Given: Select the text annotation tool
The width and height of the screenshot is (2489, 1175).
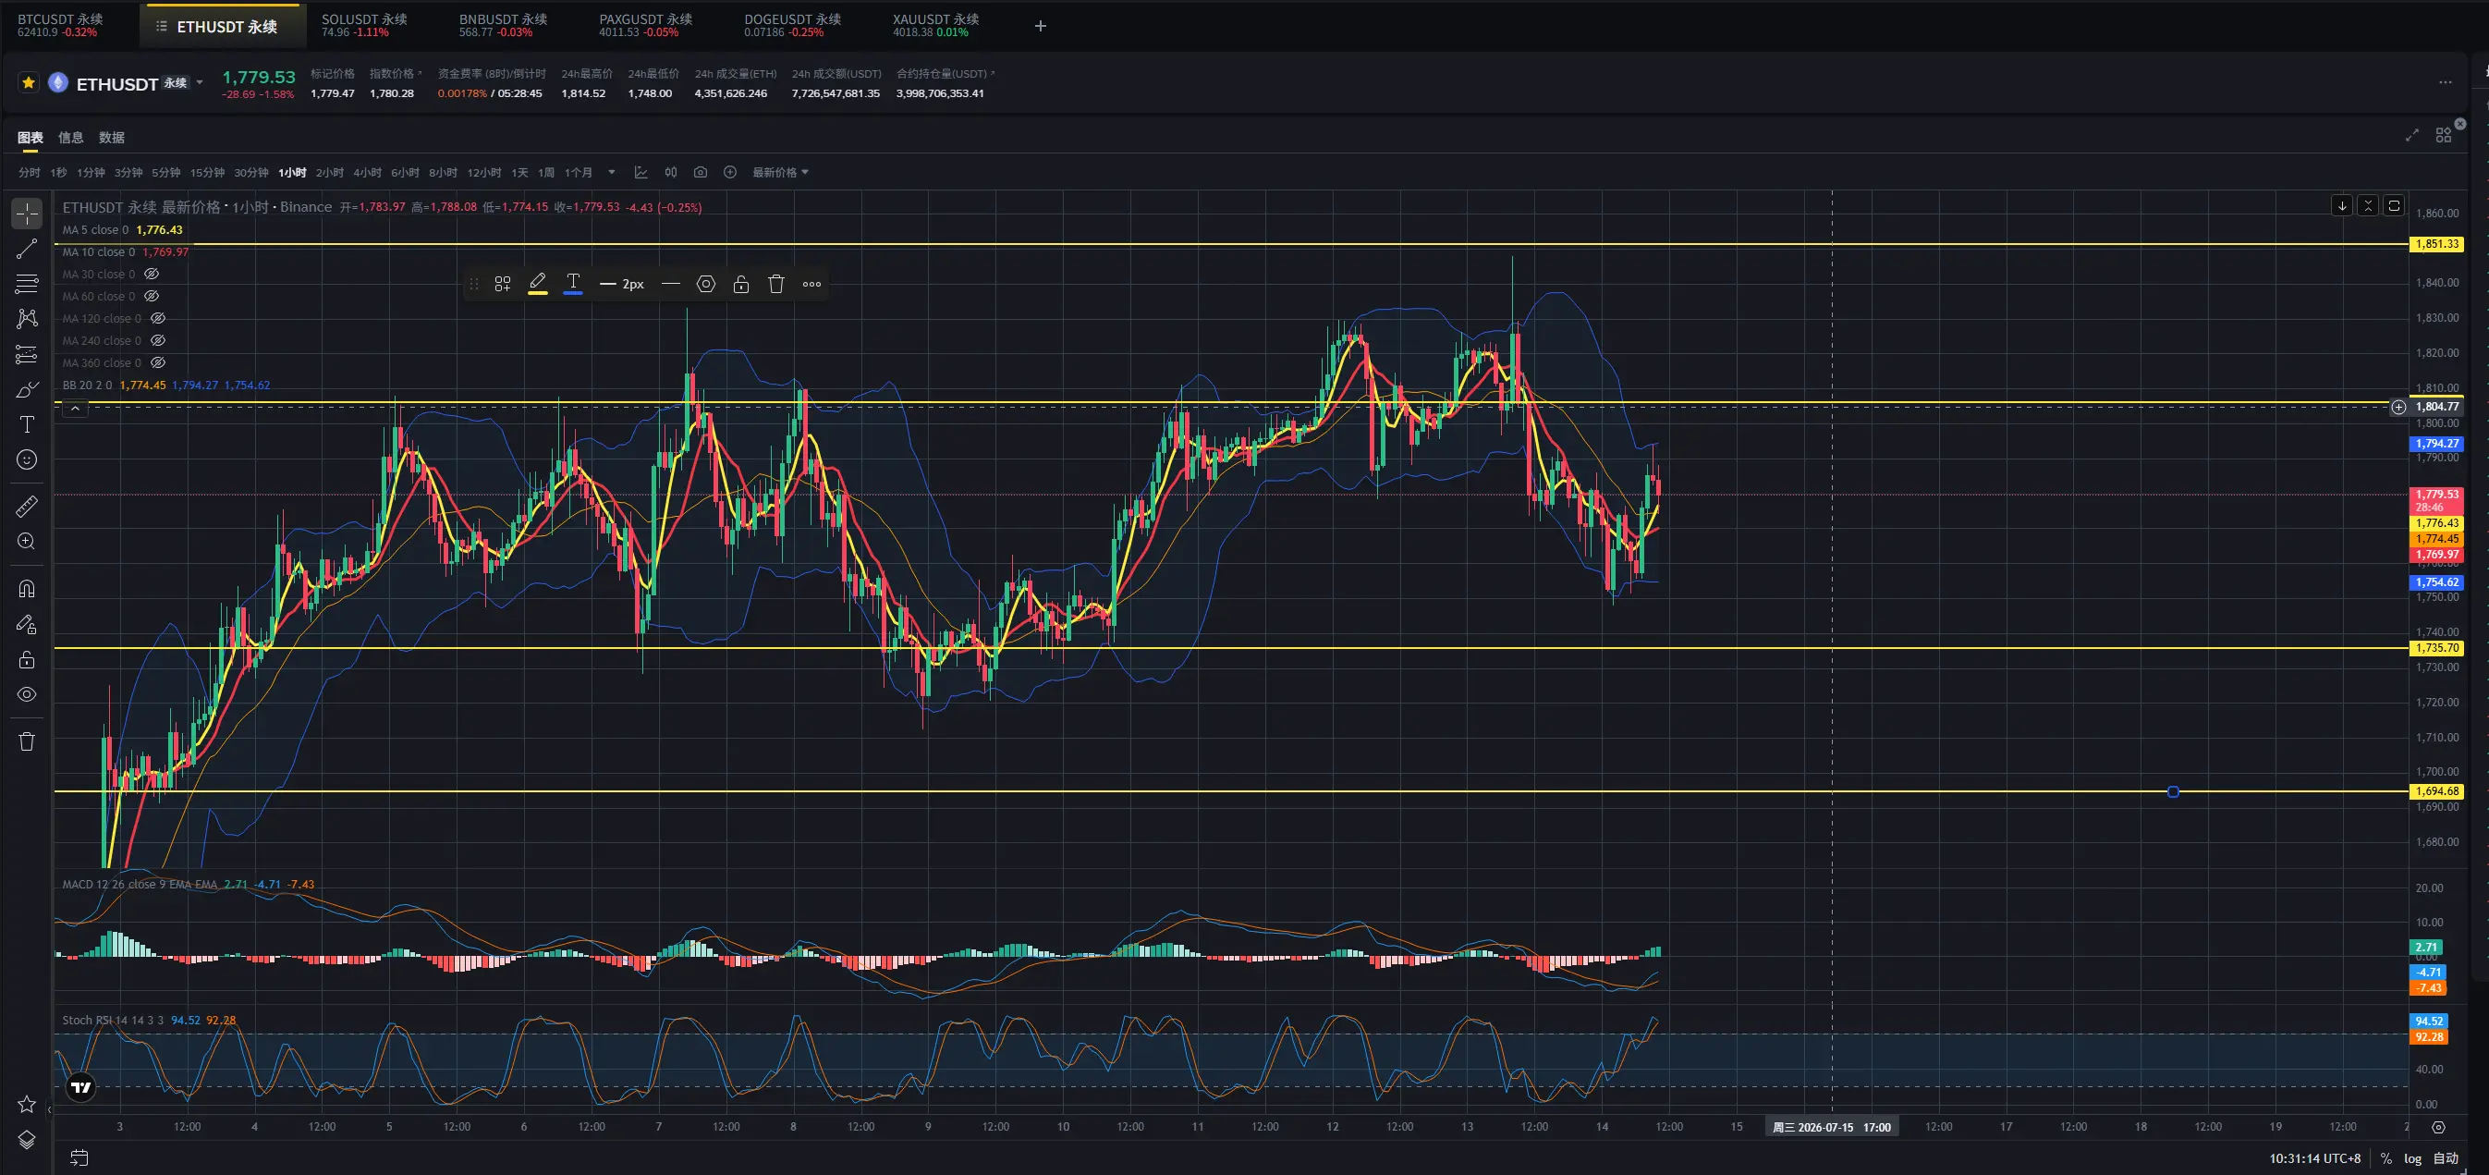Looking at the screenshot, I should [x=27, y=424].
